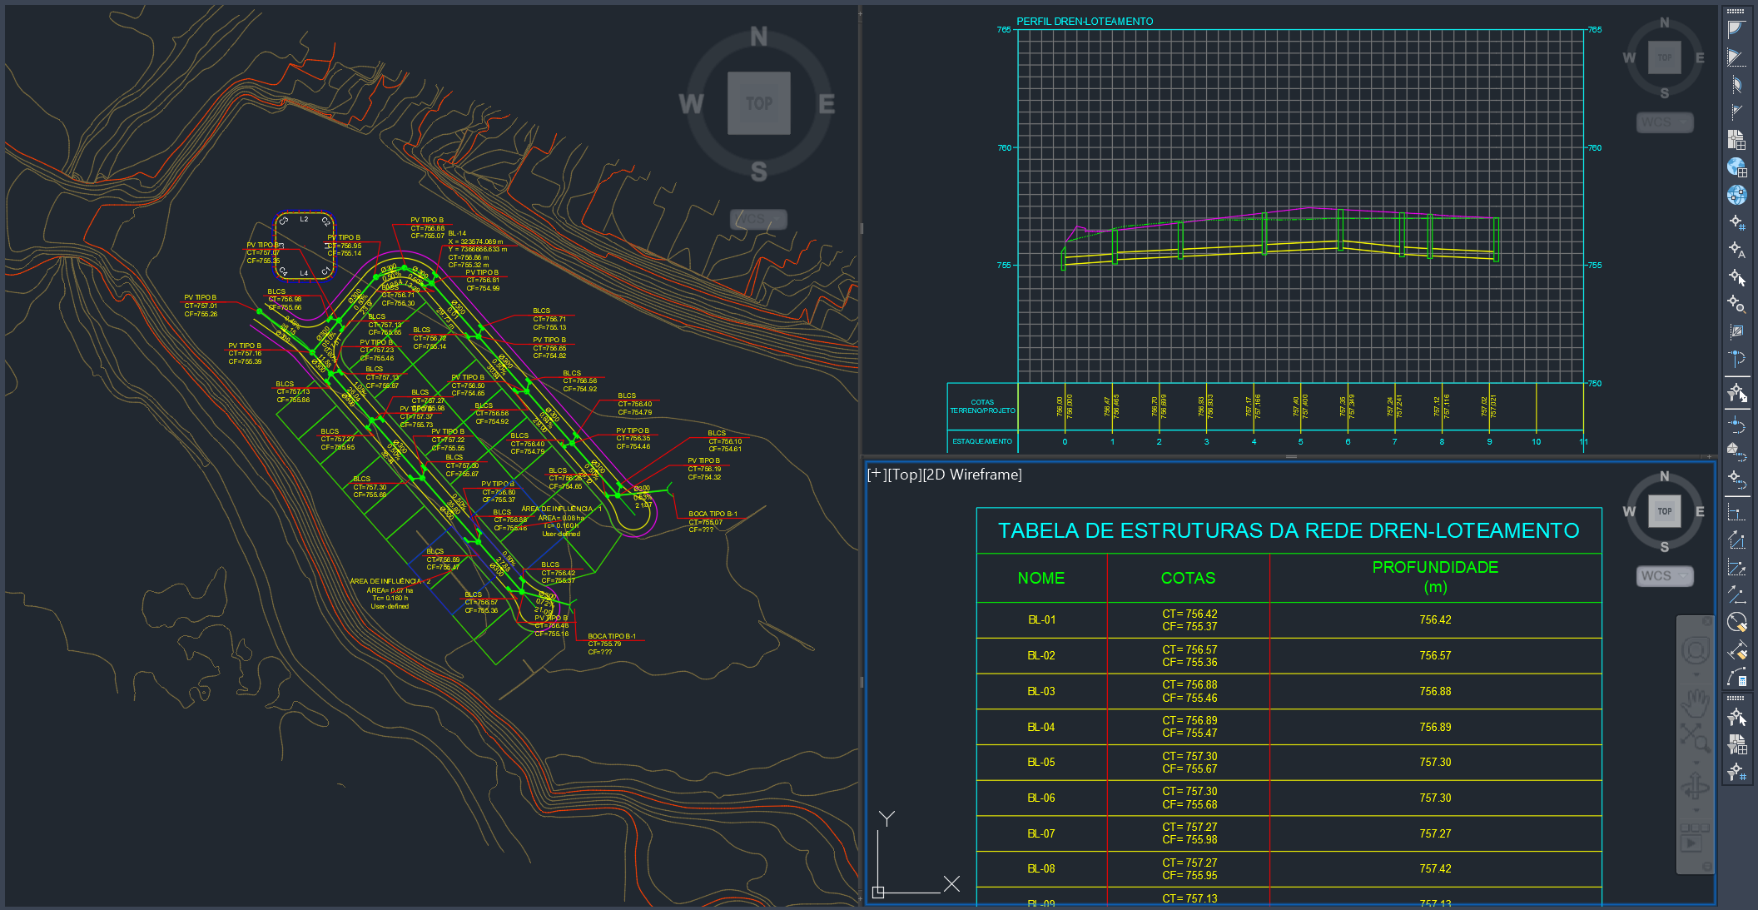This screenshot has width=1758, height=910.
Task: Click the funnel filter with table grid icon
Action: pyautogui.click(x=1736, y=743)
